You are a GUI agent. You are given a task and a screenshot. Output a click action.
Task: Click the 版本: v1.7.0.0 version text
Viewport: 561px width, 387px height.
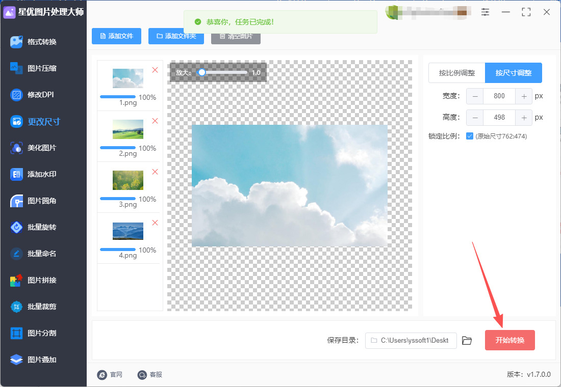[x=529, y=374]
